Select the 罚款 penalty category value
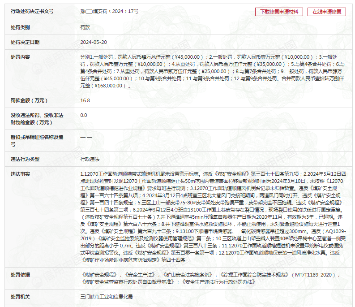Viewport: 355px width, 307px height. (x=85, y=27)
